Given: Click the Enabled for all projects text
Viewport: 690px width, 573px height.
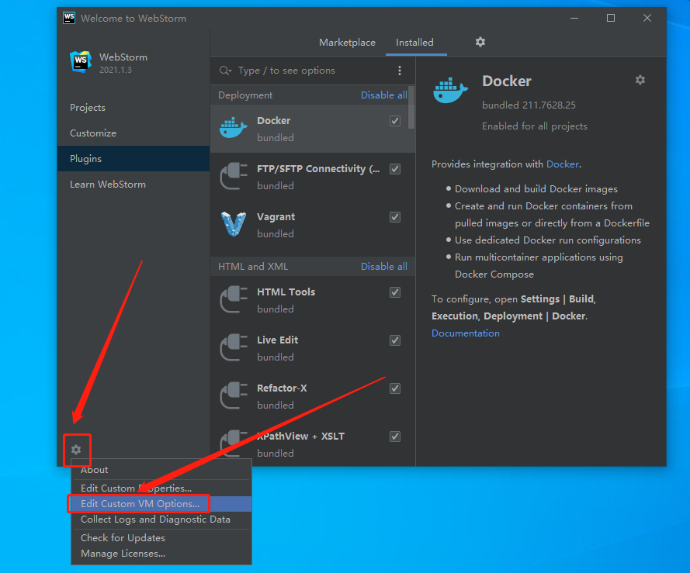Looking at the screenshot, I should pos(535,126).
